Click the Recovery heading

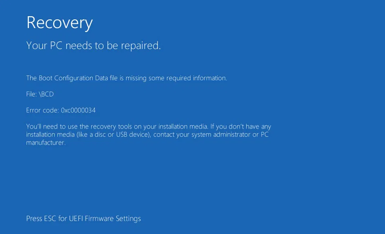[59, 23]
